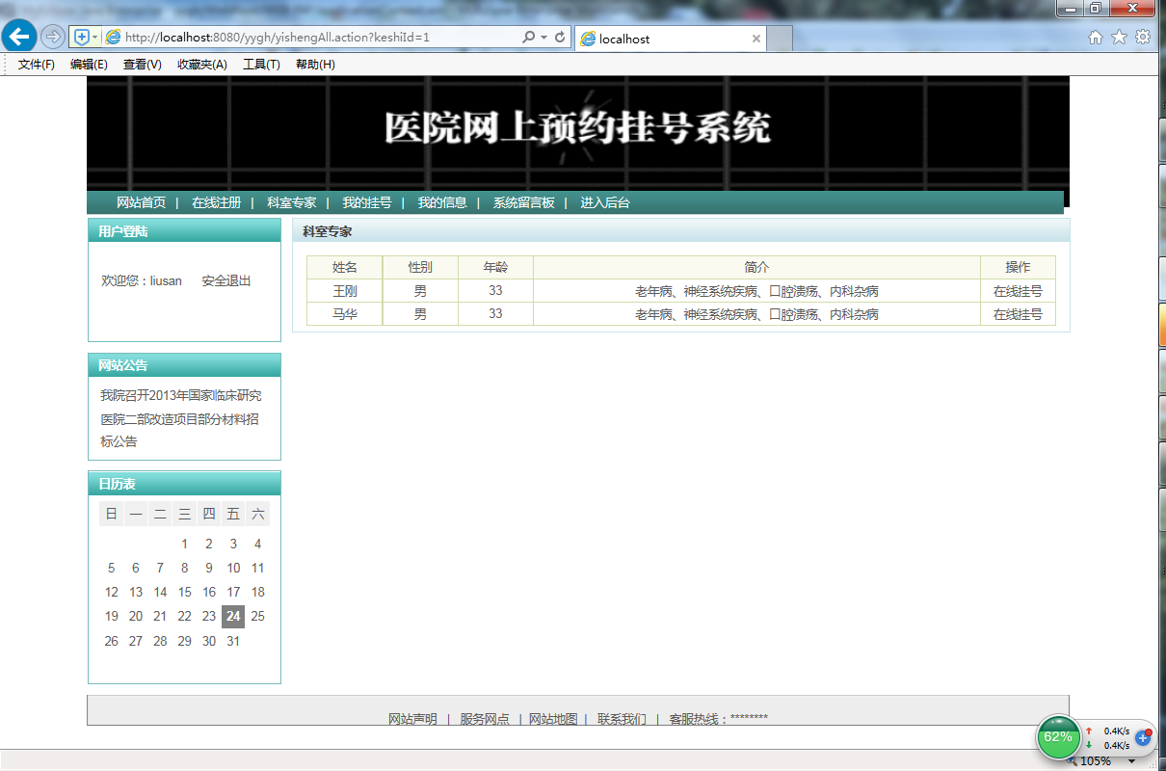Click 安全退出 to log out
Screen dimensions: 1166x771
[x=228, y=280]
